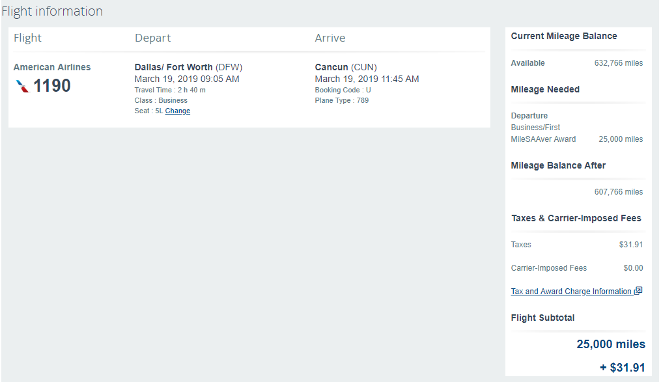661x382 pixels.
Task: Open Tax and Award Charge Information link
Action: pos(571,292)
